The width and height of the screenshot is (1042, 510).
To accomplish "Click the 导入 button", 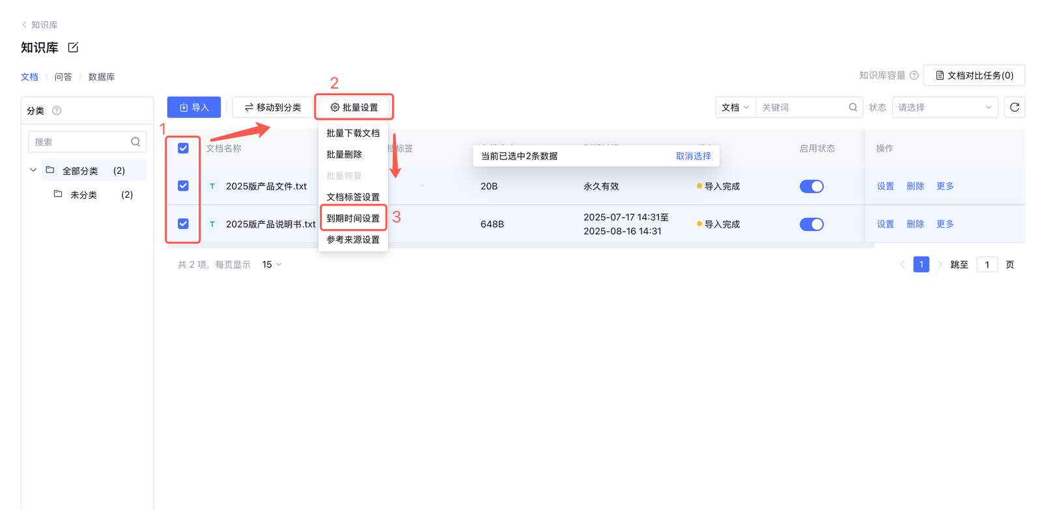I will (x=194, y=107).
